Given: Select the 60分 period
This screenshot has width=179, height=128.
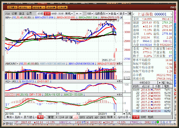Looking at the screenshot, I should pyautogui.click(x=54, y=14).
